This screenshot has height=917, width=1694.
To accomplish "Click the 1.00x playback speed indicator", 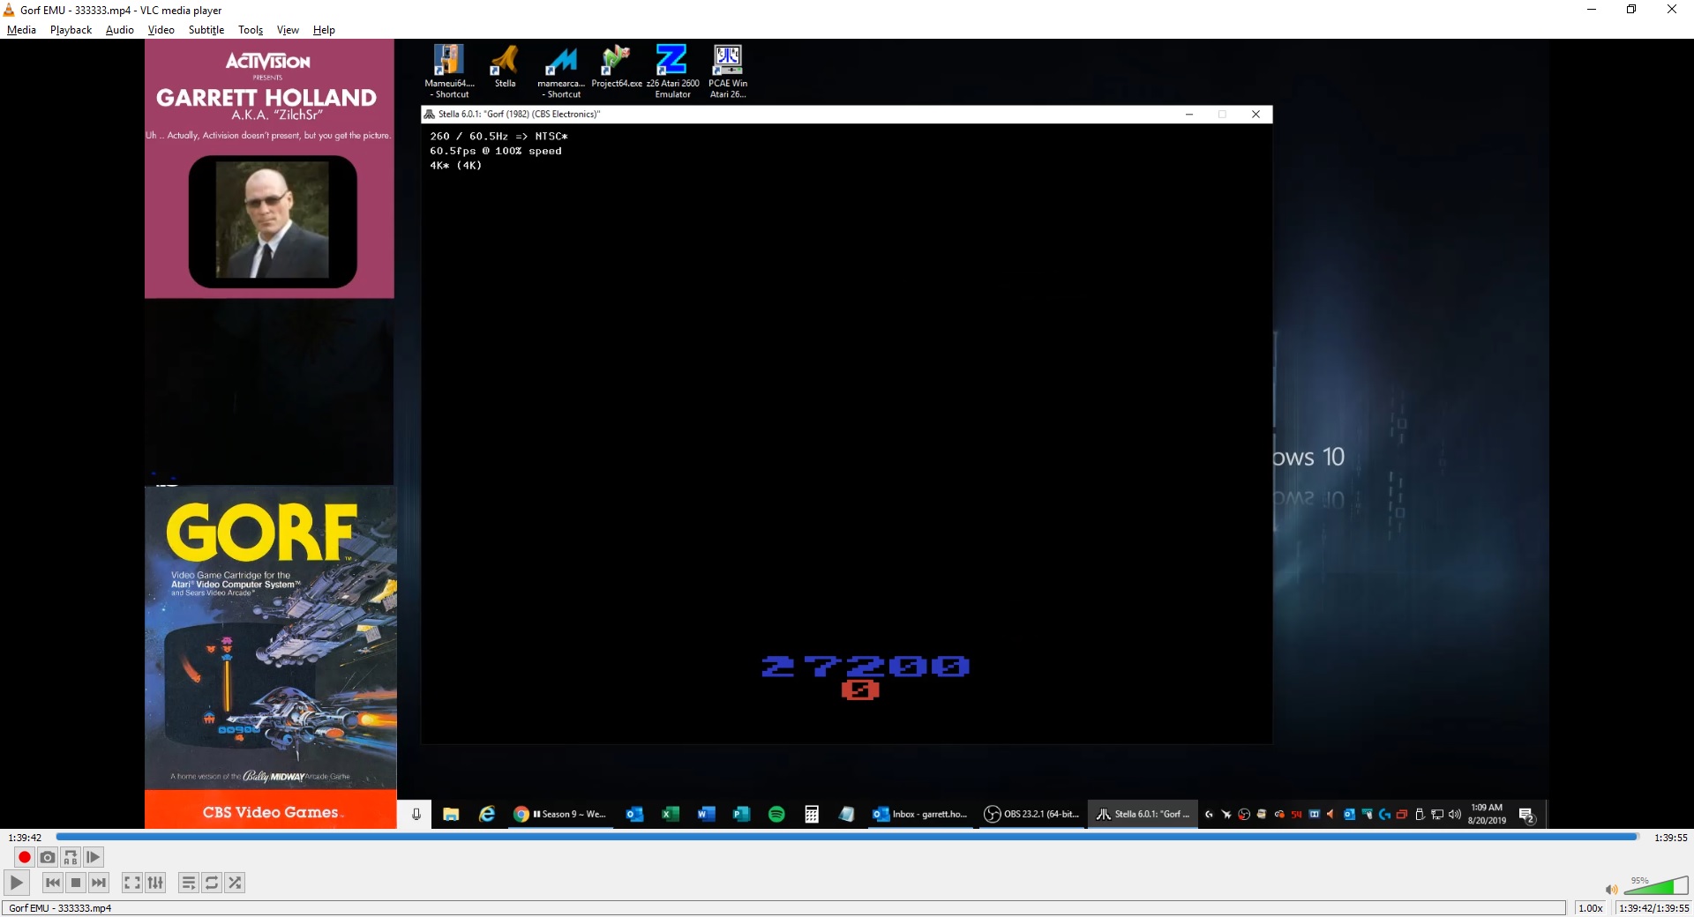I will (x=1590, y=908).
